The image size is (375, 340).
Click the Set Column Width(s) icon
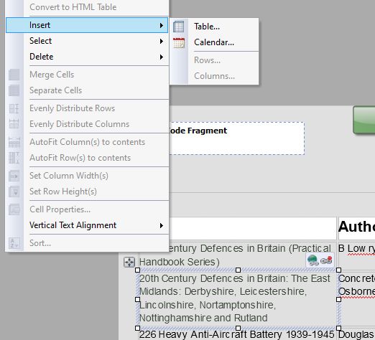[14, 176]
